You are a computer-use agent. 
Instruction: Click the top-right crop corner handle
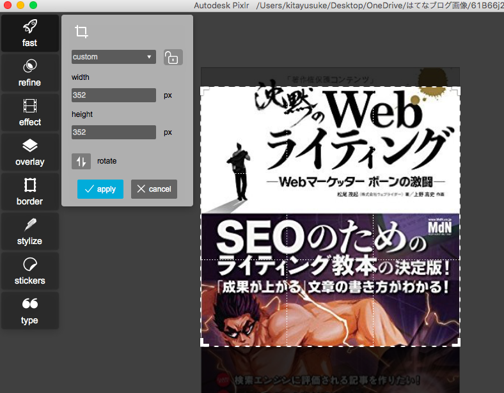click(x=456, y=91)
